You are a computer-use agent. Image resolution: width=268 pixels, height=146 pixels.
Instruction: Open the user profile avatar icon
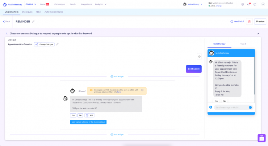click(x=263, y=4)
